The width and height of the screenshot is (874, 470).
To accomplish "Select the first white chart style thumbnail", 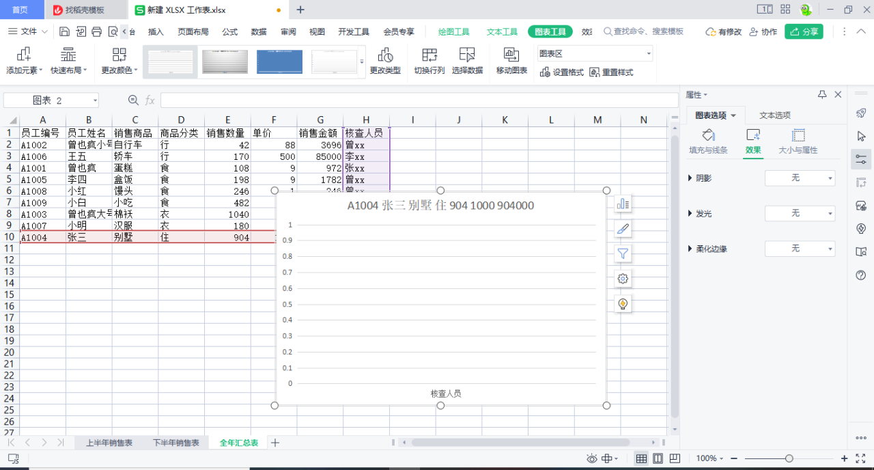I will pyautogui.click(x=171, y=61).
